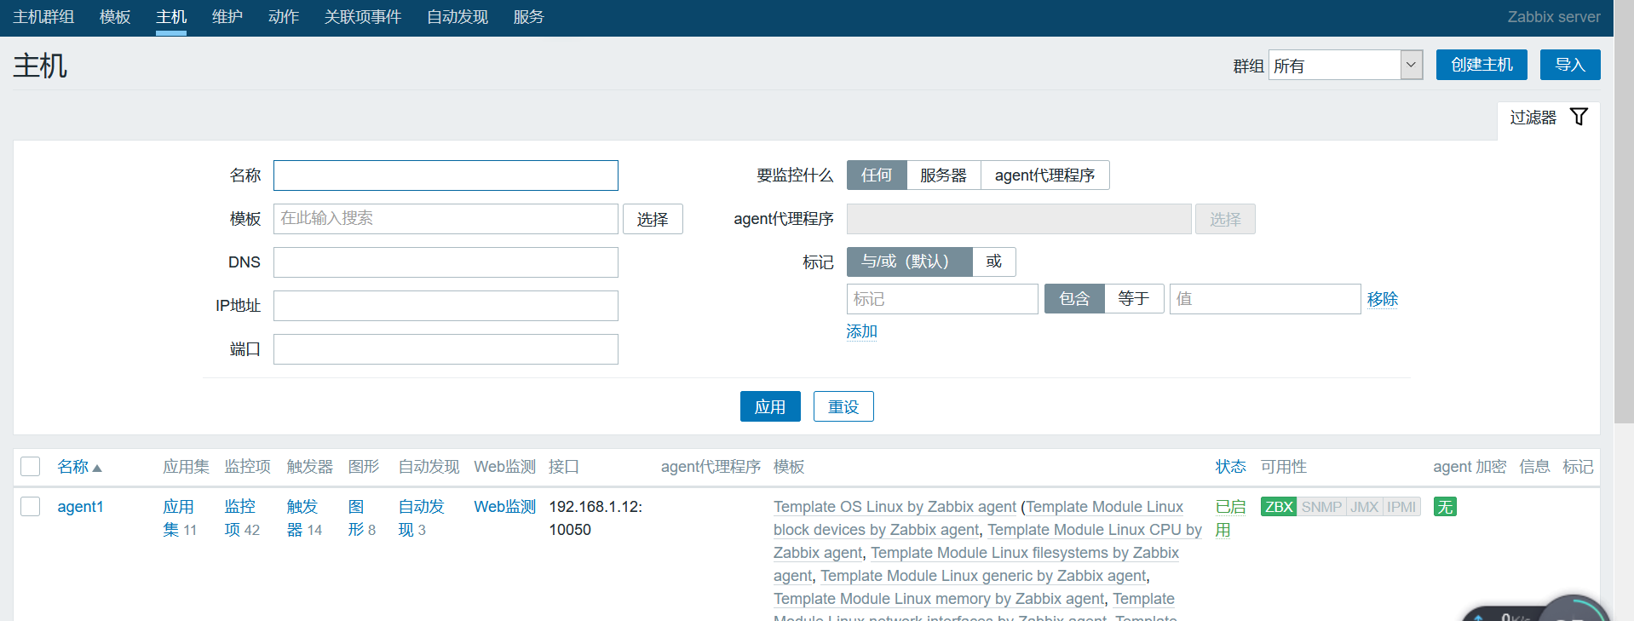Image resolution: width=1634 pixels, height=621 pixels.
Task: Select agent代理程序 monitoring option
Action: (x=1044, y=175)
